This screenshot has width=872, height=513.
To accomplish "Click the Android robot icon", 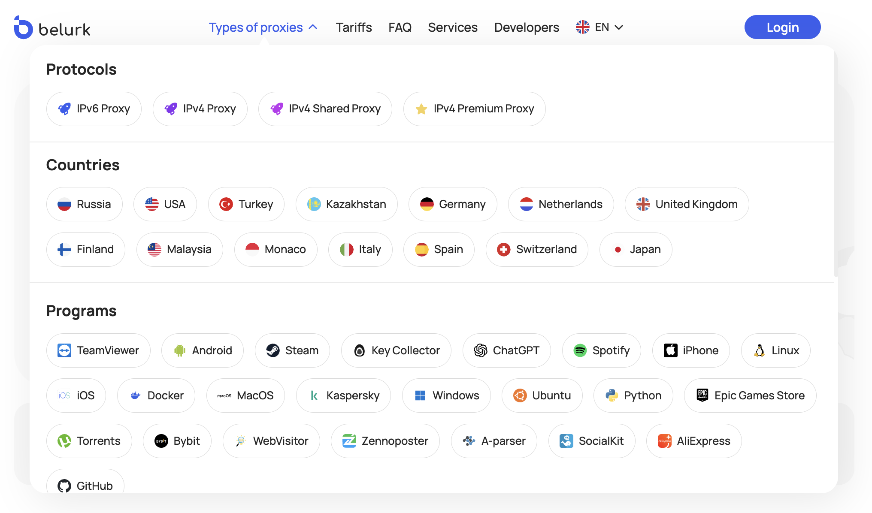I will coord(180,350).
